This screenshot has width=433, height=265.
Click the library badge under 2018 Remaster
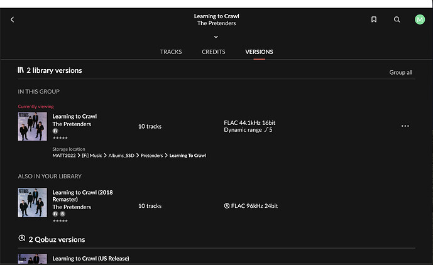(x=55, y=214)
